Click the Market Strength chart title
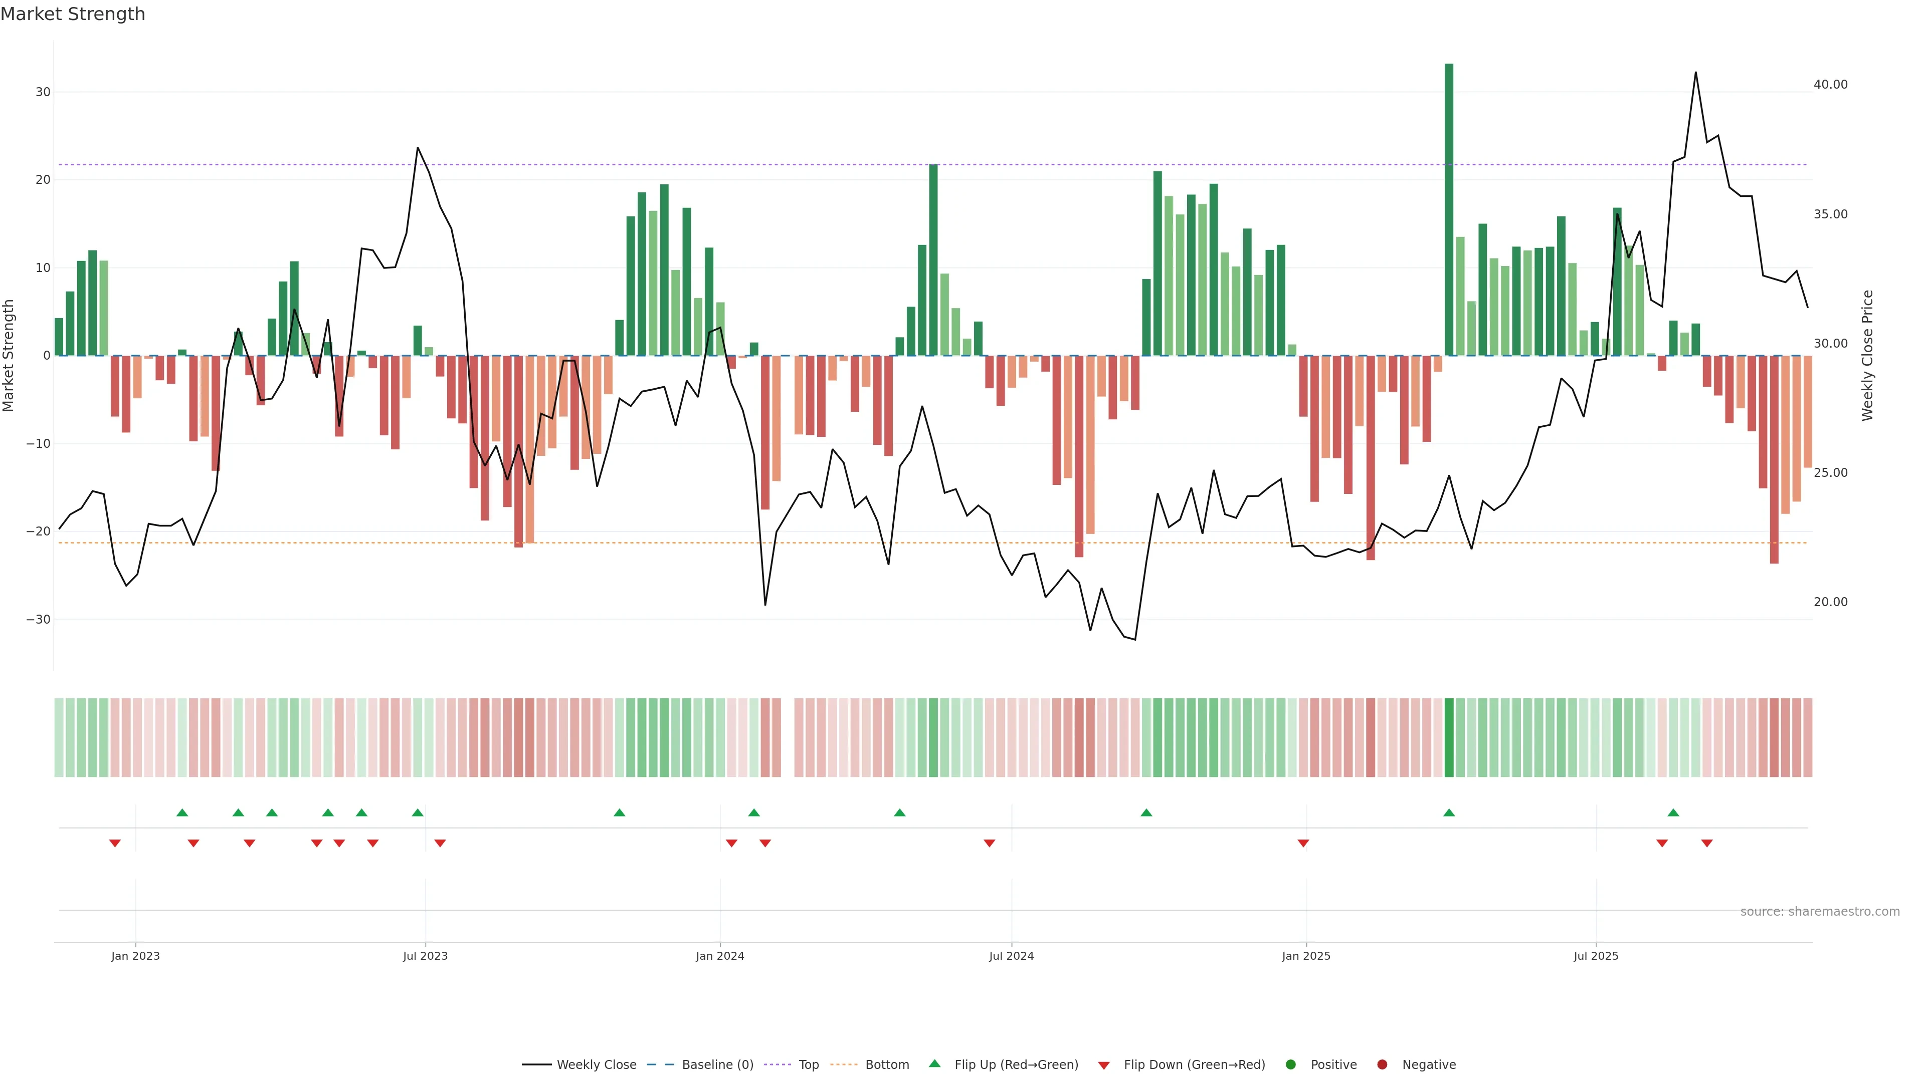 pos(73,14)
